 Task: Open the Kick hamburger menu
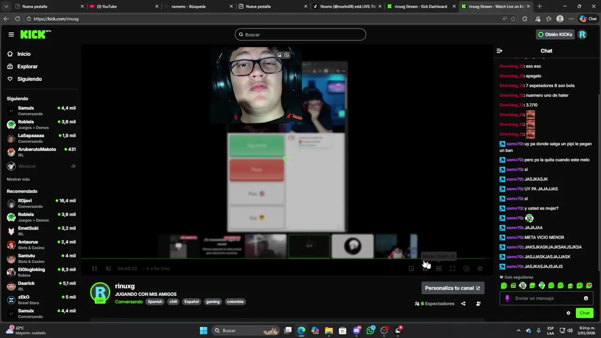11,34
